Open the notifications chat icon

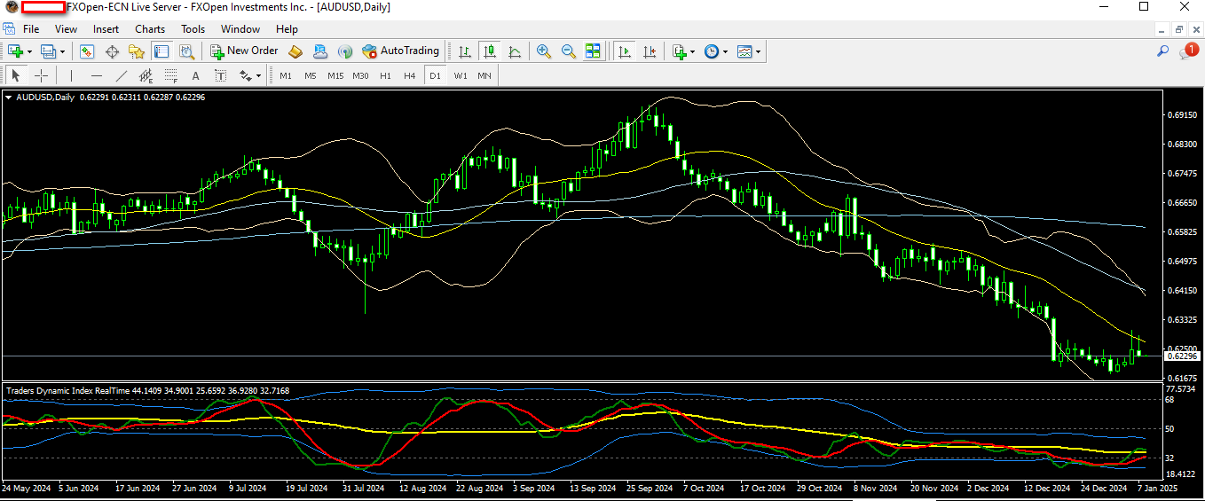1187,51
